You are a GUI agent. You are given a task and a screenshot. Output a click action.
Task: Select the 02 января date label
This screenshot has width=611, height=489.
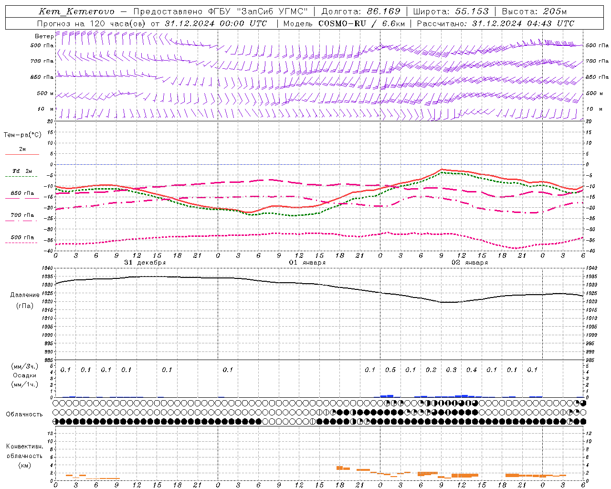click(470, 263)
